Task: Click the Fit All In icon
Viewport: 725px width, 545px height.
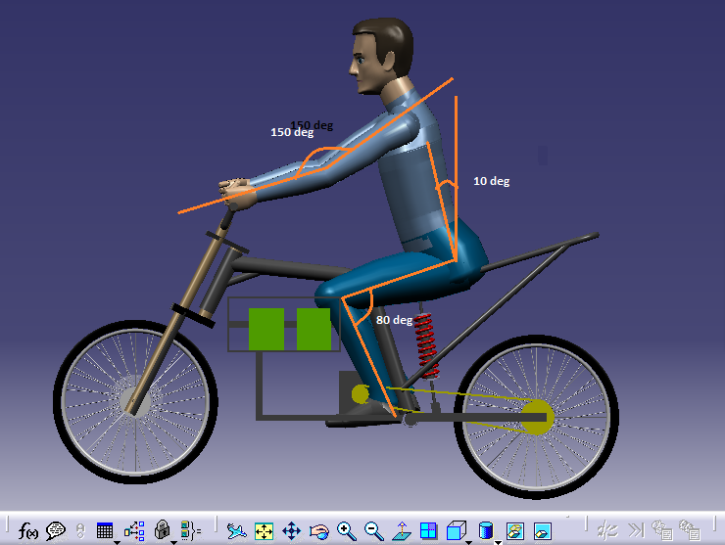Action: 264,531
